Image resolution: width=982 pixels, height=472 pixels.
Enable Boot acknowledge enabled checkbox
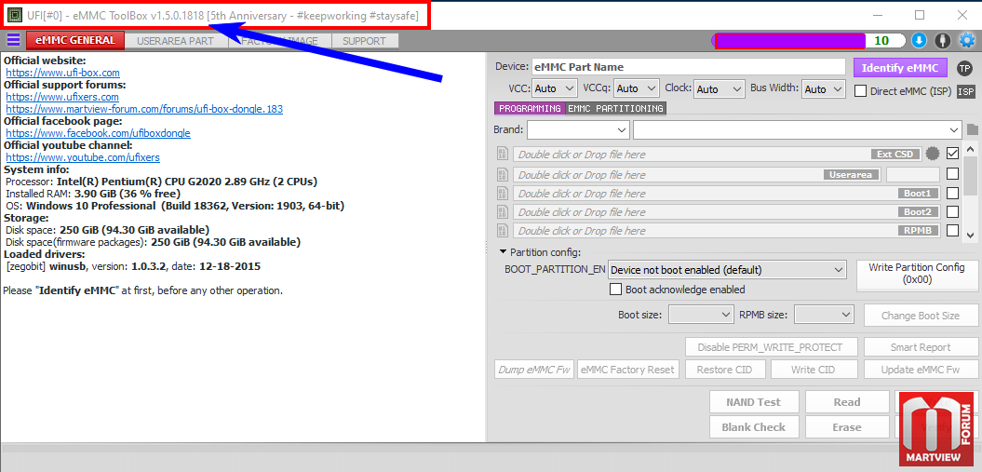pos(615,290)
